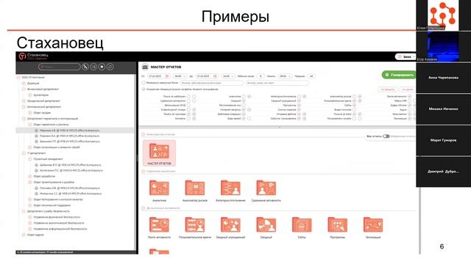Toggle the Сводный упрощенный checkbox
Image resolution: width=471 pixels, height=264 pixels.
[299, 101]
